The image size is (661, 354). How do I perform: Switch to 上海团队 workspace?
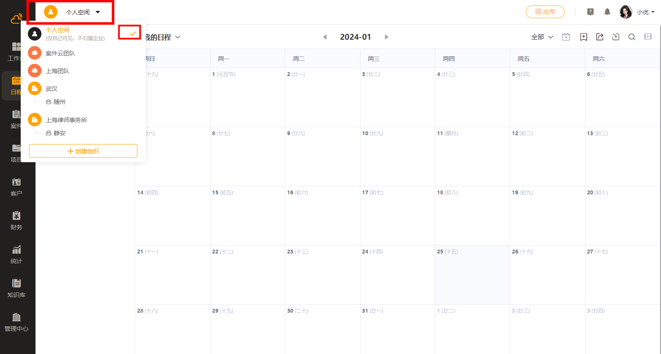[57, 71]
